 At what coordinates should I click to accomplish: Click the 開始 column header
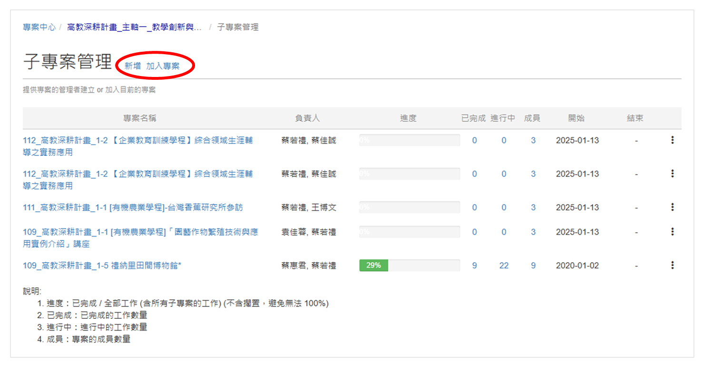[x=576, y=118]
